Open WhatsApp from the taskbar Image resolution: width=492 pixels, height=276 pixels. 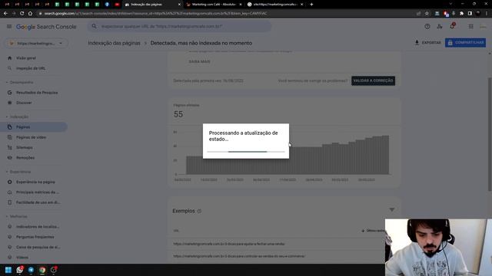pos(20,270)
